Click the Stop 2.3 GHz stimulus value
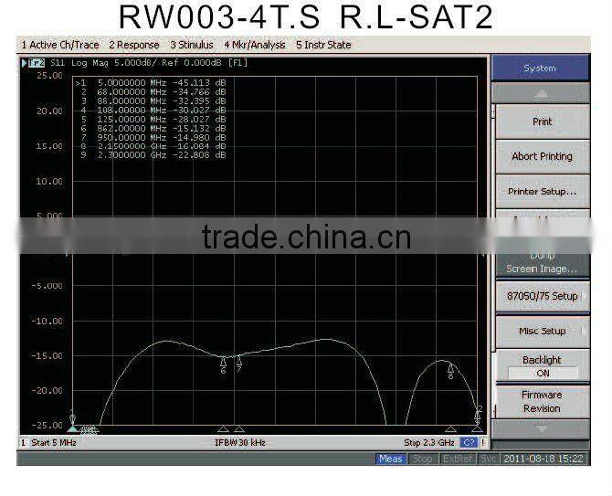This screenshot has width=612, height=496. point(429,442)
